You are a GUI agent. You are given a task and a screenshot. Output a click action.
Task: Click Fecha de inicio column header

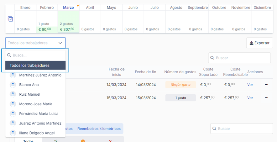(x=117, y=72)
